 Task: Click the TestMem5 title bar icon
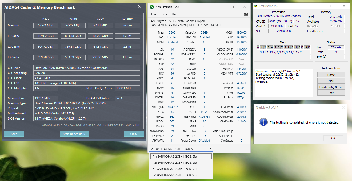click(x=255, y=6)
